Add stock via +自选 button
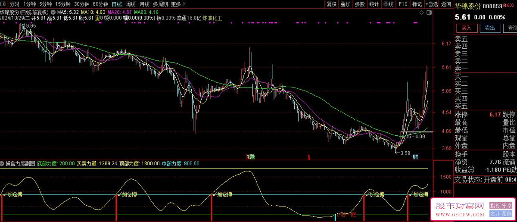517x222 pixels. tap(431, 4)
